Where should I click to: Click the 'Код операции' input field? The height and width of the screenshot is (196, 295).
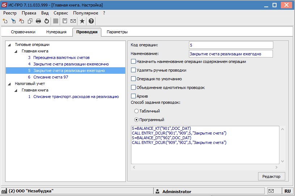(231, 45)
